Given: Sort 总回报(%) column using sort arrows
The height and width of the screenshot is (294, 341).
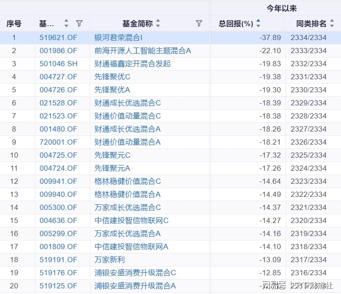Looking at the screenshot, I should point(258,23).
